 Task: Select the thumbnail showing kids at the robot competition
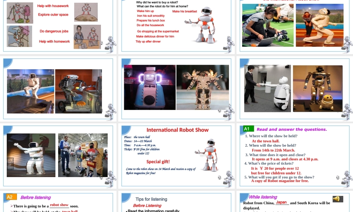point(267,25)
